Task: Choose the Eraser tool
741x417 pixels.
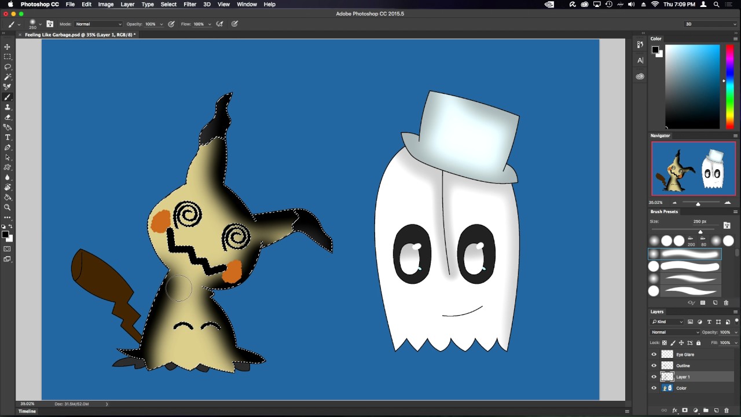Action: [8, 117]
